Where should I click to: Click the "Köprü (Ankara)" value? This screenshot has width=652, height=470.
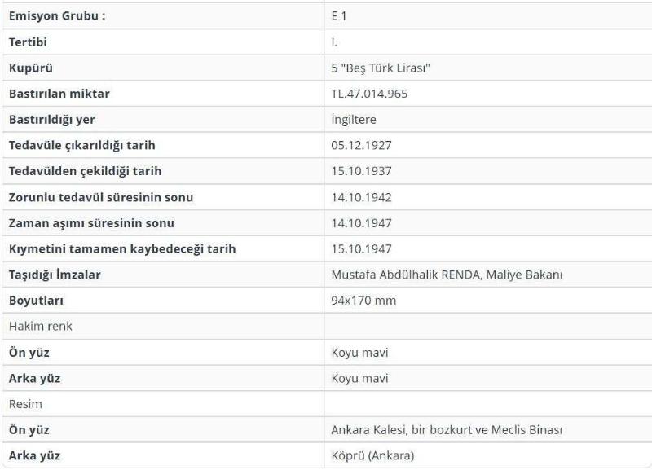372,455
